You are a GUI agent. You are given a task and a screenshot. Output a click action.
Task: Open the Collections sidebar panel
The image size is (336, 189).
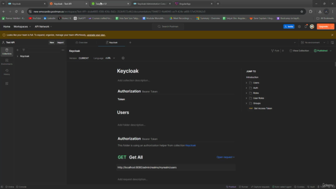click(x=7, y=51)
